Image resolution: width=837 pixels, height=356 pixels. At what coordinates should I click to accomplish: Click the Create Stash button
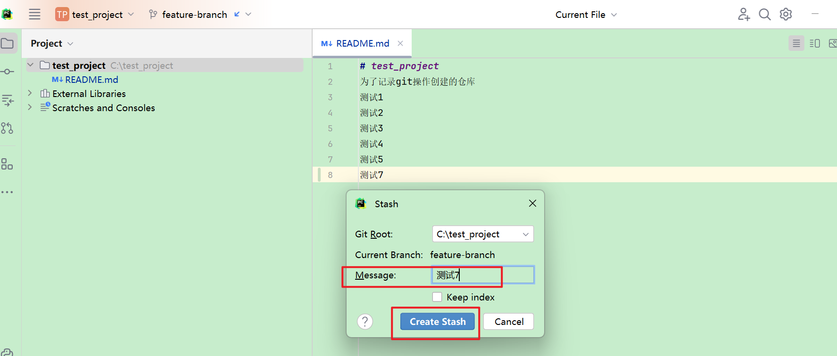coord(438,322)
